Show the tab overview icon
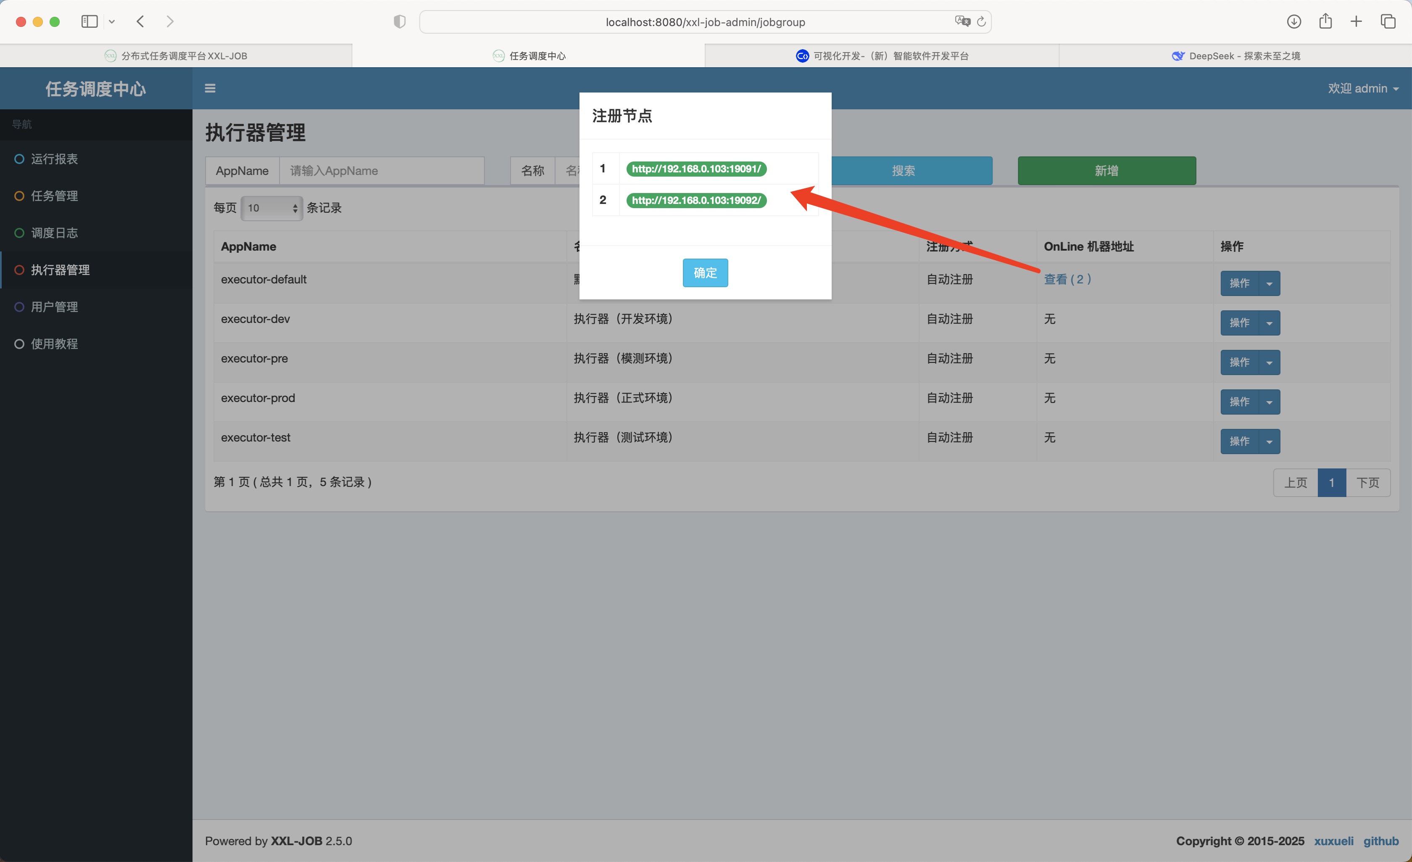This screenshot has width=1412, height=862. coord(1388,22)
